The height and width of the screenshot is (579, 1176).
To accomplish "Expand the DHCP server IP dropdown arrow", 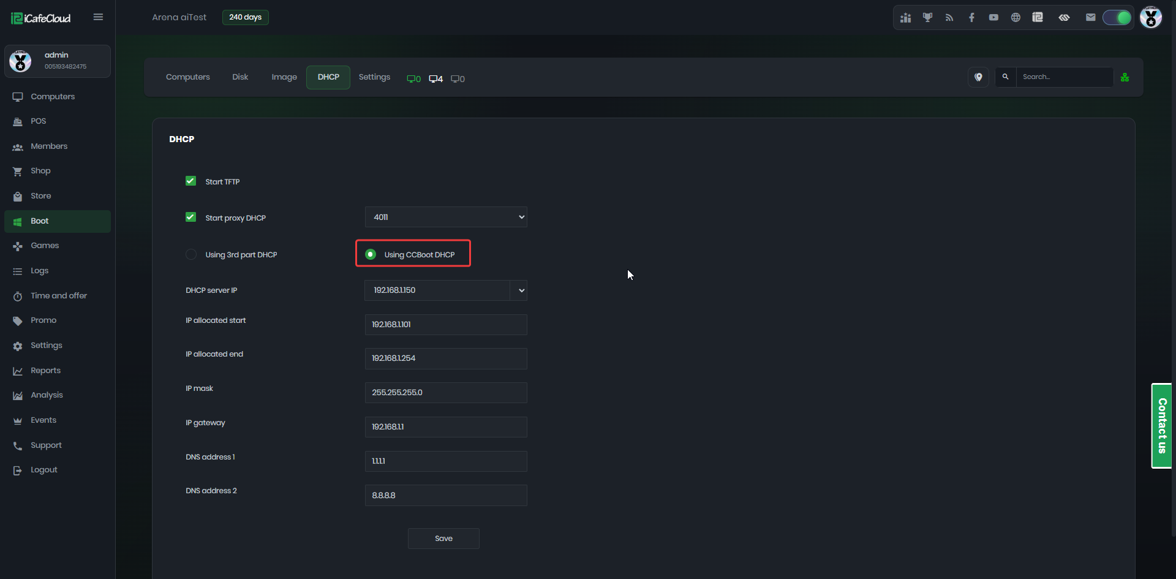I will [x=521, y=290].
